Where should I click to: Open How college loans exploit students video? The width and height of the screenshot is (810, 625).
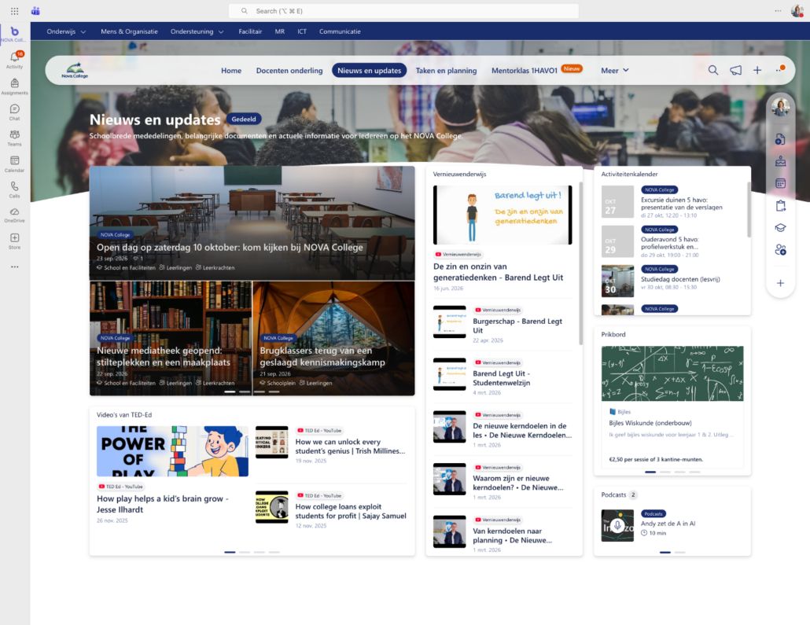331,509
